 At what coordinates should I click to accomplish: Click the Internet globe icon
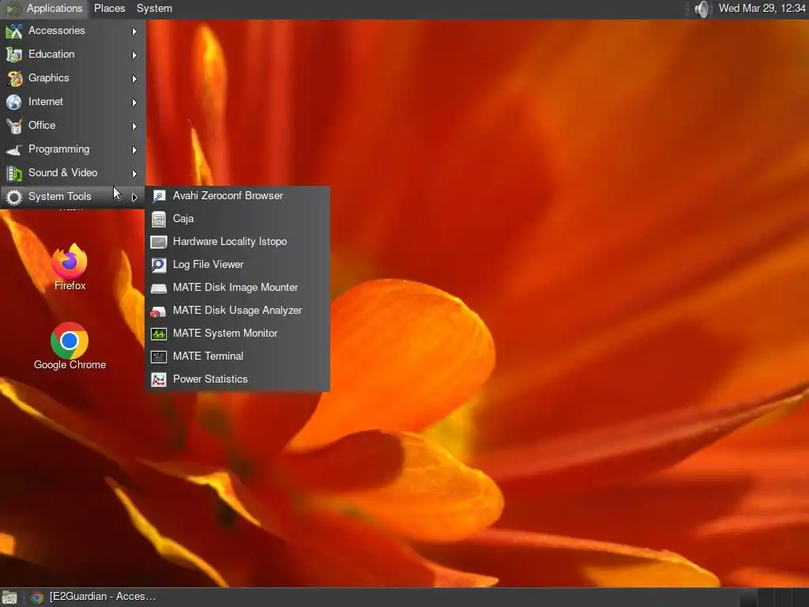(14, 102)
